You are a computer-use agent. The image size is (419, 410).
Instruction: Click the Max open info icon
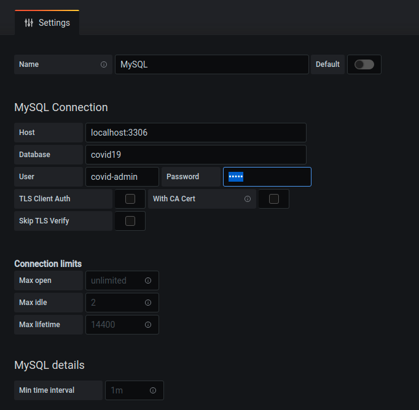coord(148,280)
